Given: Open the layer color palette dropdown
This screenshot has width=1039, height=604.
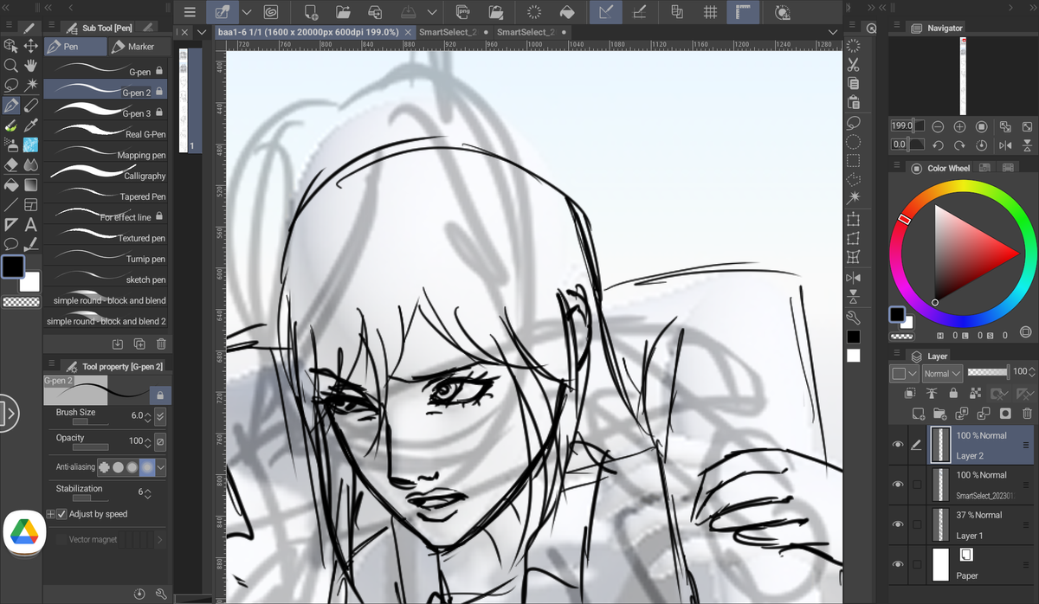Looking at the screenshot, I should coord(904,374).
